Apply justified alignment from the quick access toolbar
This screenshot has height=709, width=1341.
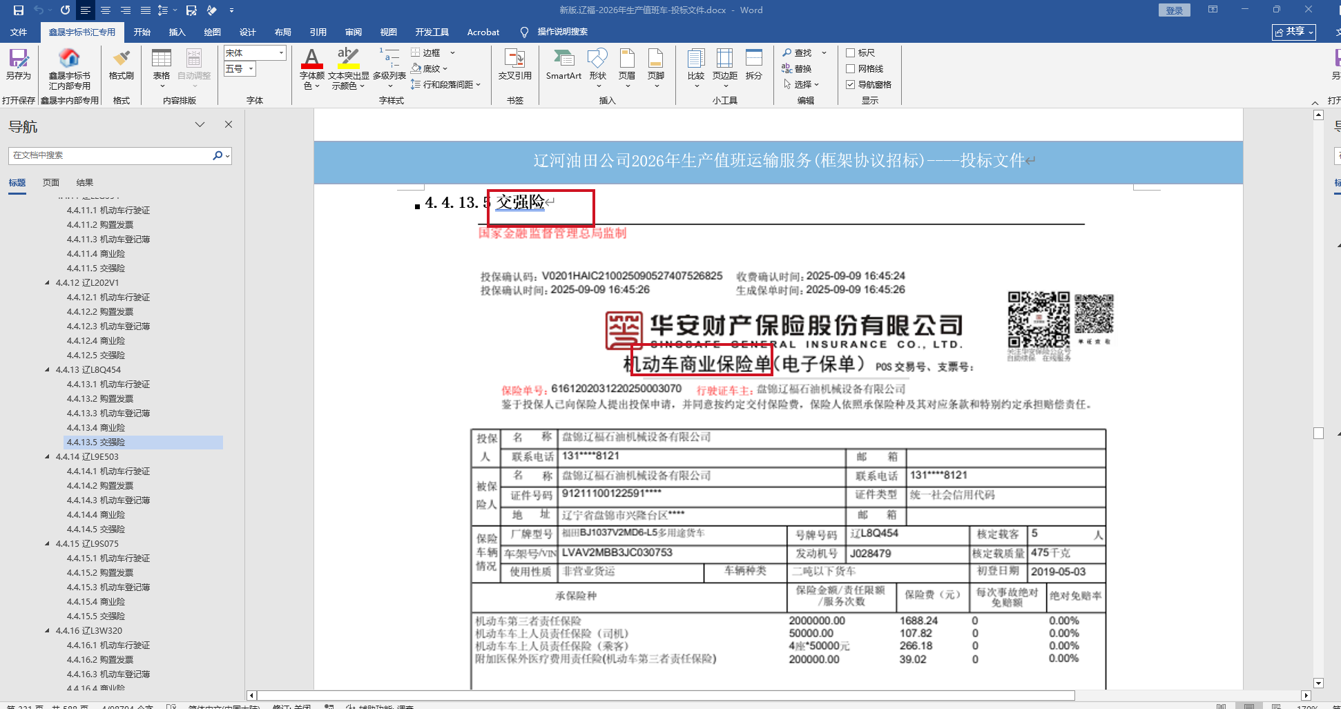(x=146, y=10)
